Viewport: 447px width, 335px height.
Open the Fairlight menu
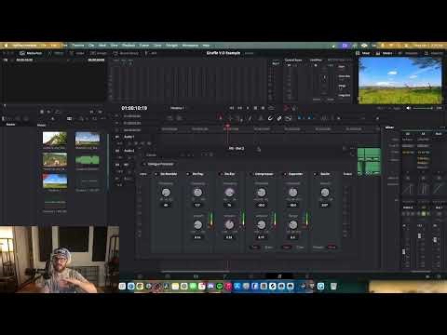pyautogui.click(x=171, y=46)
